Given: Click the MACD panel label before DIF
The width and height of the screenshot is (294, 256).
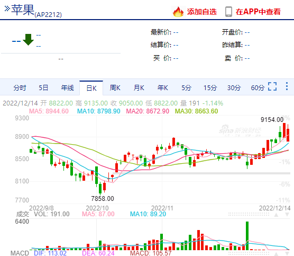Looking at the screenshot, I should tap(20, 253).
